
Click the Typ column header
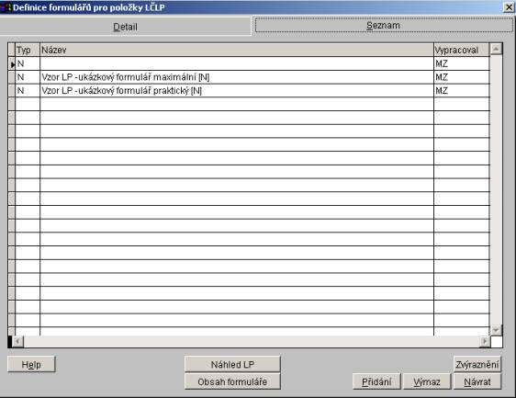(x=28, y=50)
